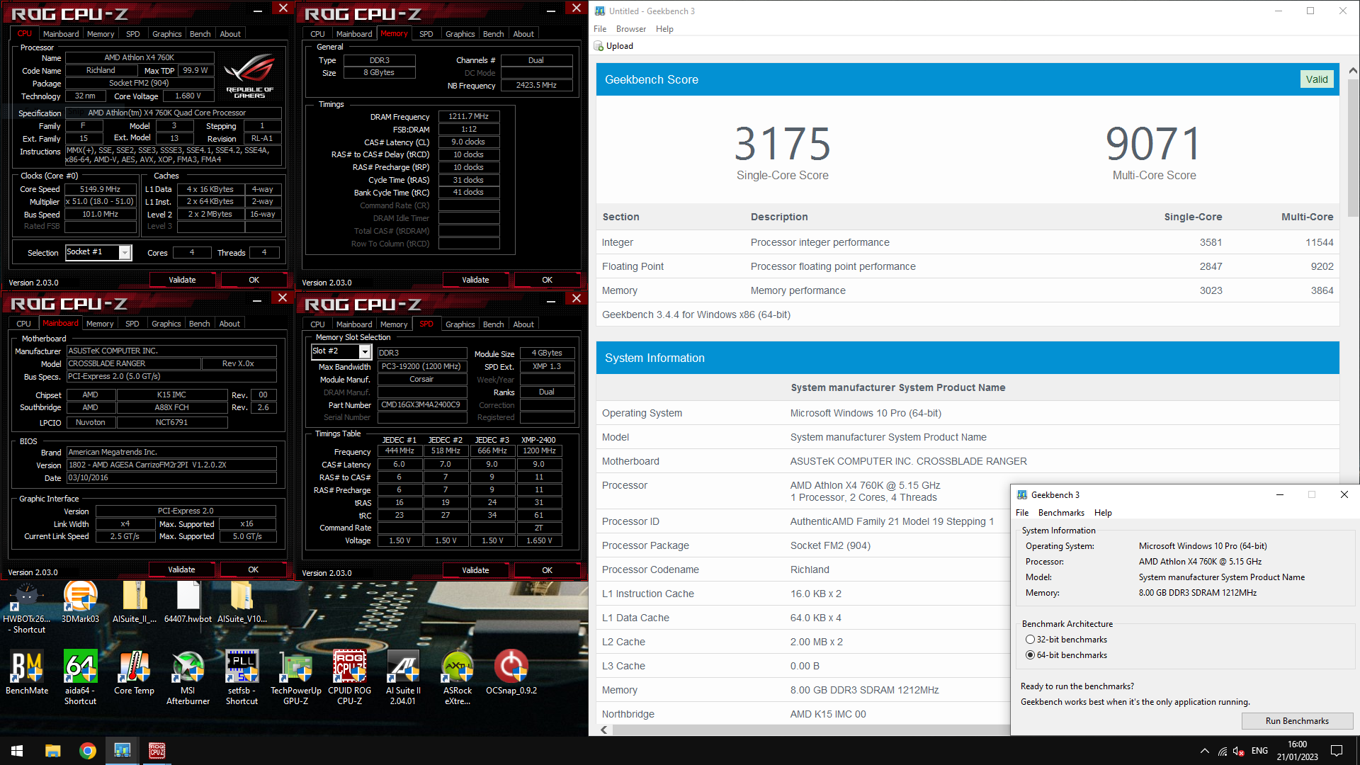Open File menu in Untitled Geekbench window
Screen dimensions: 1360x765
click(x=600, y=29)
